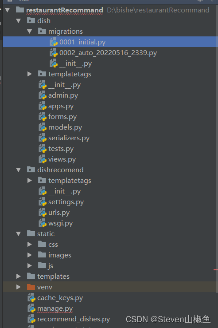Click the js folder icon
The height and width of the screenshot is (328, 218).
pos(42,265)
